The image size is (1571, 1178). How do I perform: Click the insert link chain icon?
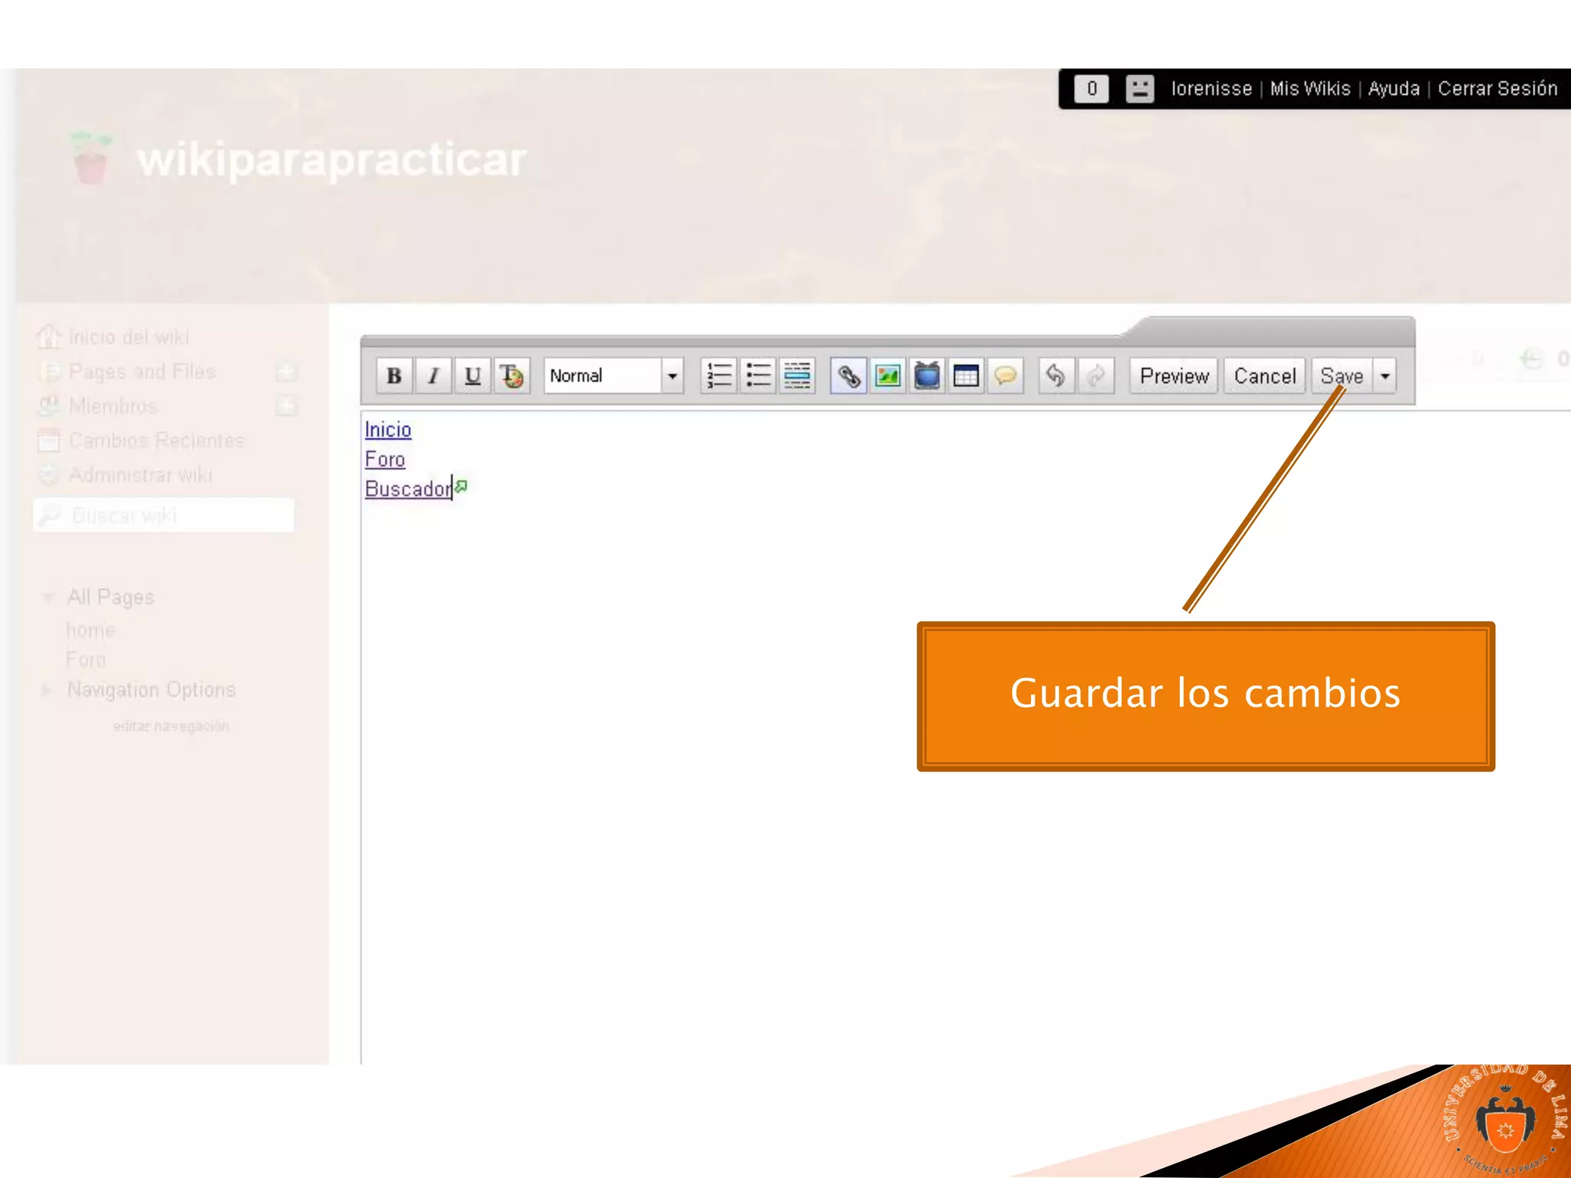pos(848,376)
